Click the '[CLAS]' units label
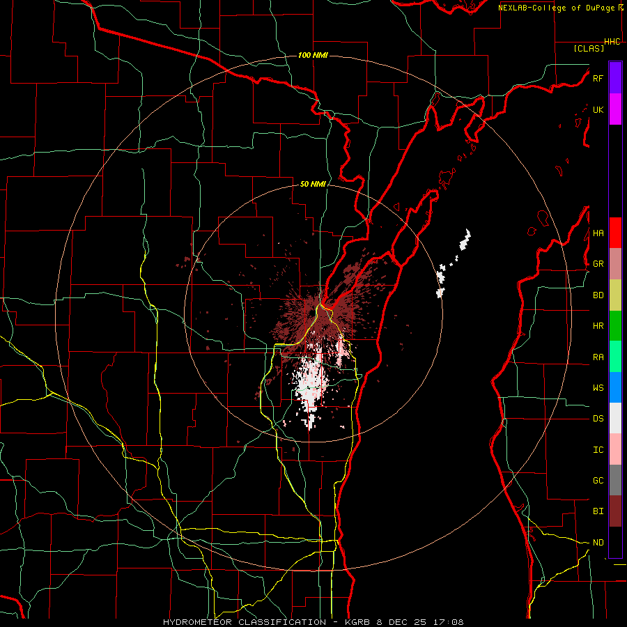Image resolution: width=627 pixels, height=627 pixels. point(589,48)
